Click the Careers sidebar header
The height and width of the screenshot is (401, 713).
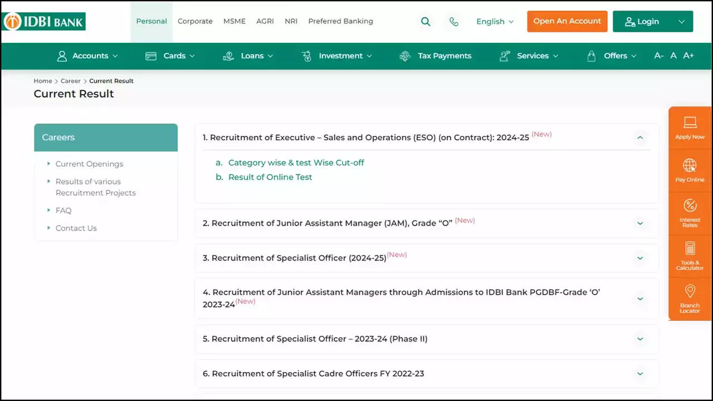[x=106, y=138]
